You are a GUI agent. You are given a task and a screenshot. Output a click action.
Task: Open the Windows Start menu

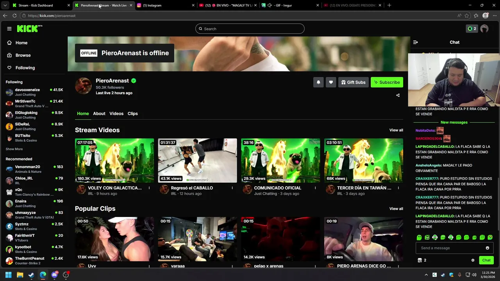tap(8, 275)
